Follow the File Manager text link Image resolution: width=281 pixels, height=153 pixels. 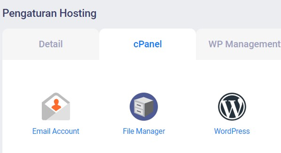[144, 131]
